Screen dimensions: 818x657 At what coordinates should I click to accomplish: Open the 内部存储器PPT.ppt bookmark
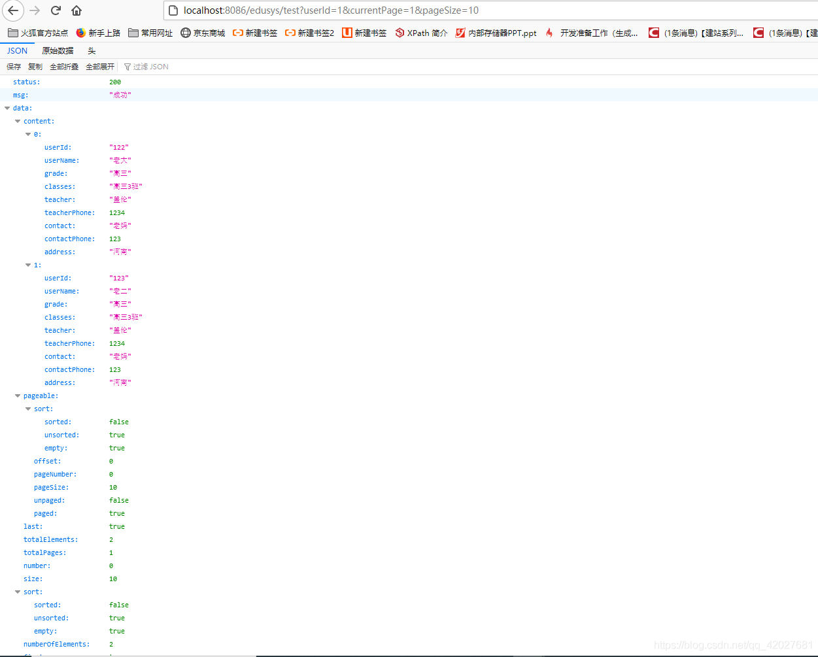tap(496, 33)
